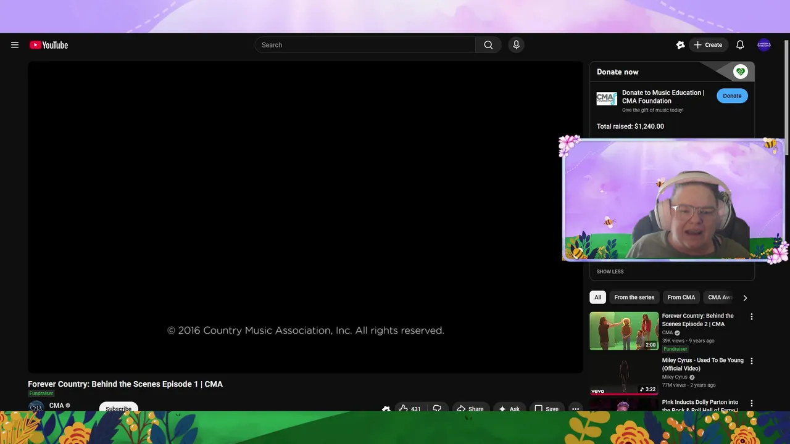Click the search magnifier button
The width and height of the screenshot is (790, 444).
click(x=488, y=45)
